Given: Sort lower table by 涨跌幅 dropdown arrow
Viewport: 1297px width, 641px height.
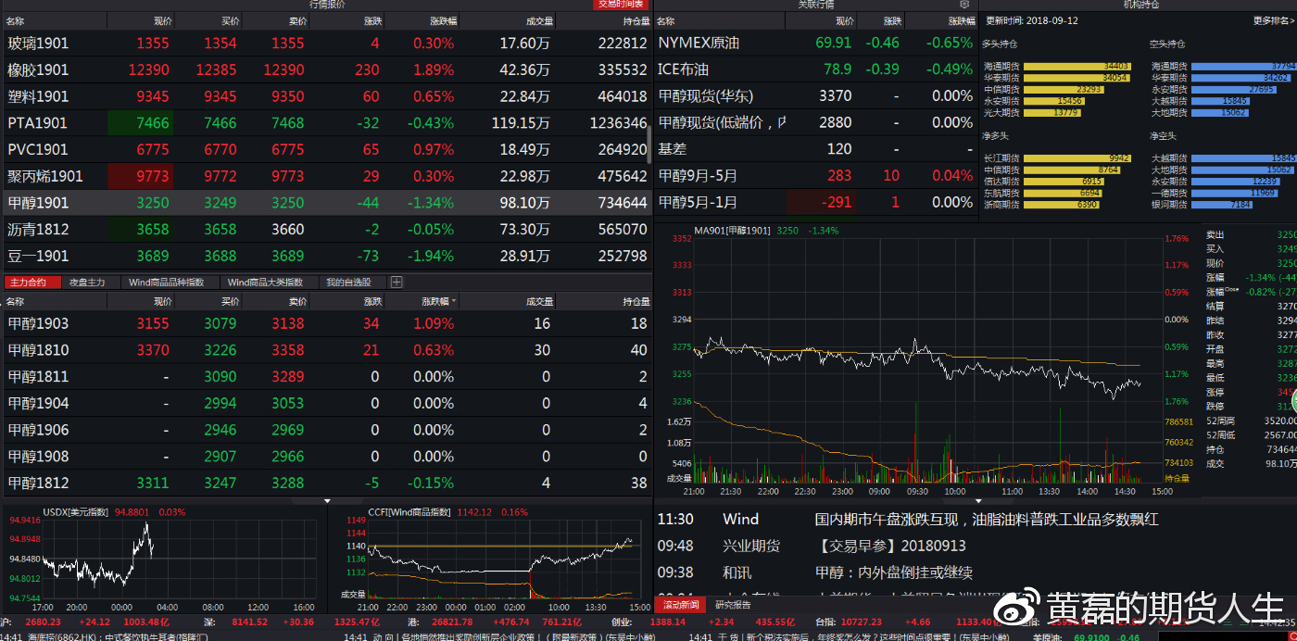Looking at the screenshot, I should pos(455,301).
